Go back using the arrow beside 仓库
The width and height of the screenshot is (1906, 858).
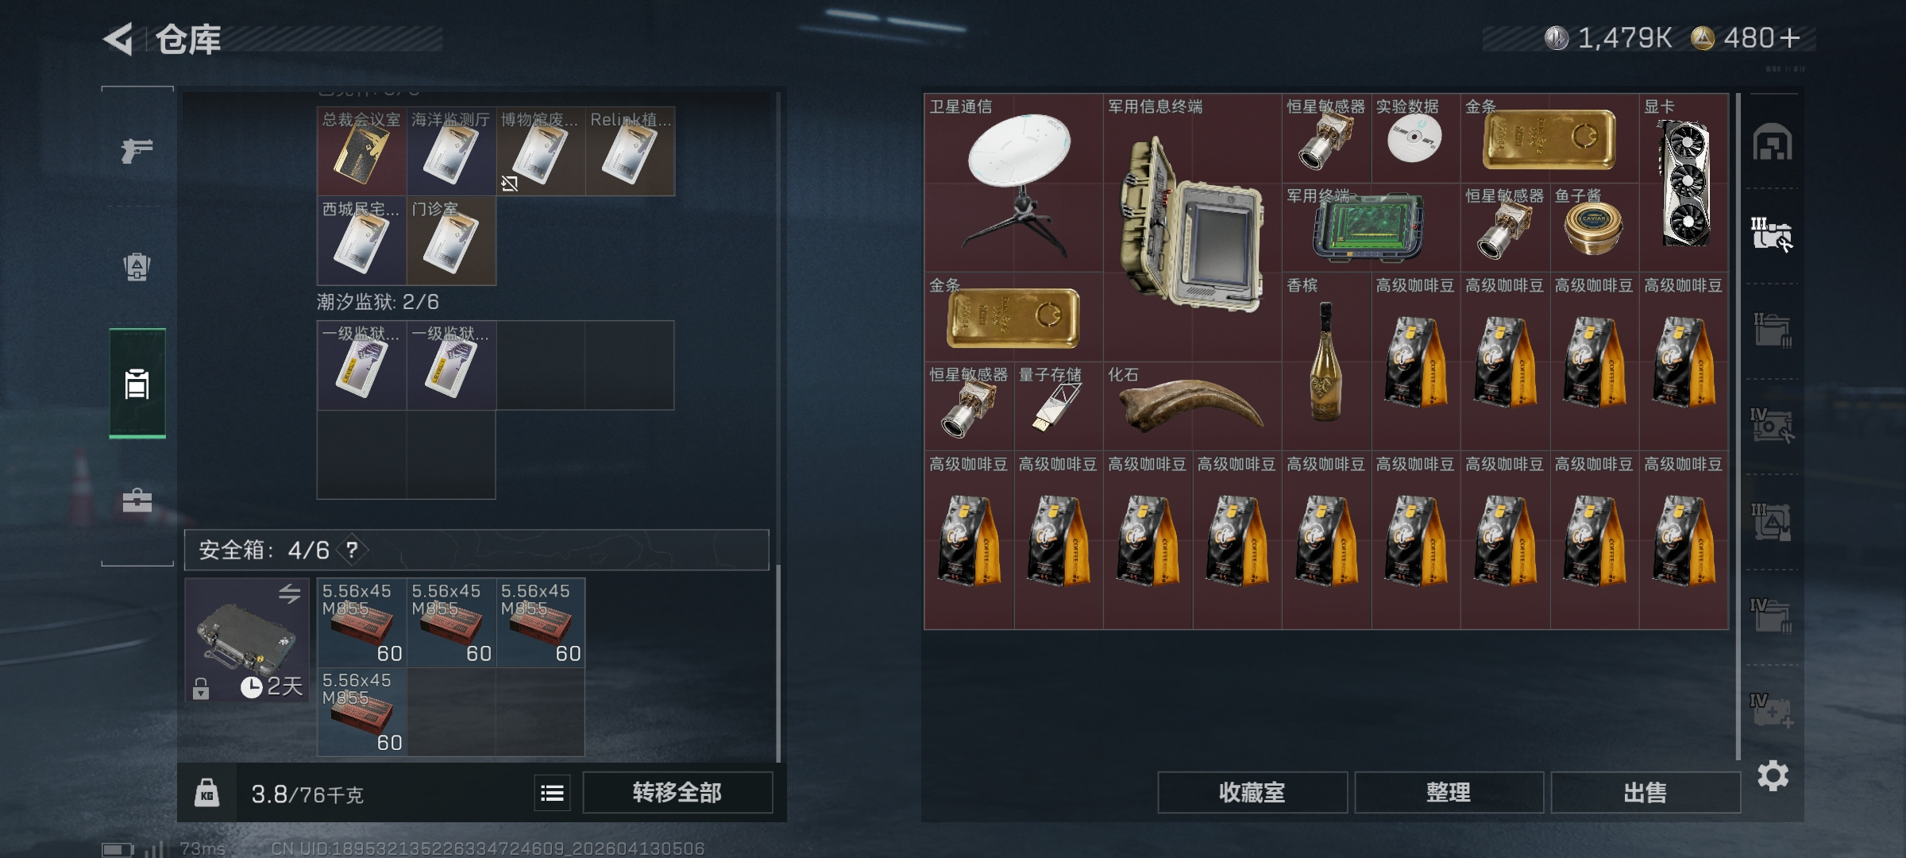click(x=118, y=39)
